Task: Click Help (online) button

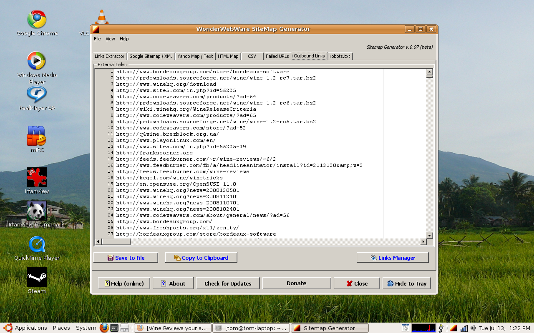Action: click(x=124, y=283)
